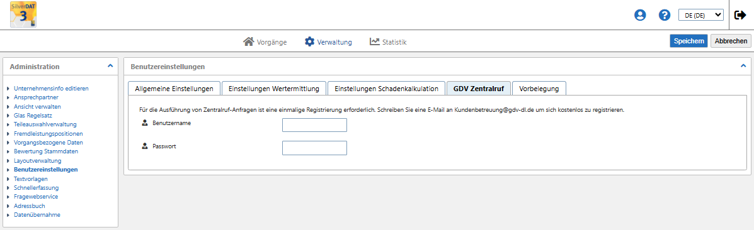Switch to the Einstellungen Schadenkalkulation tab

tap(386, 89)
